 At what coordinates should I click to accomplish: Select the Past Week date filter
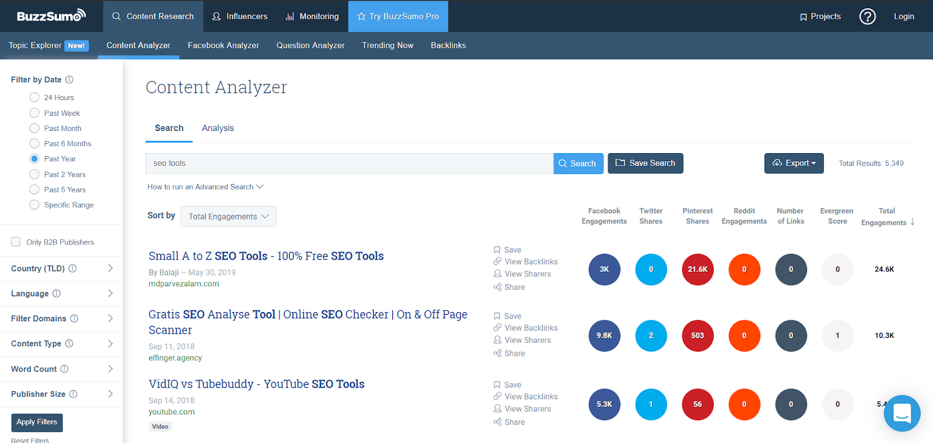coord(34,113)
